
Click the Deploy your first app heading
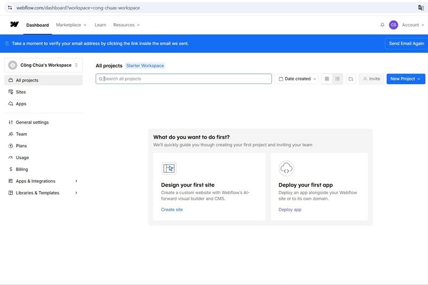tap(305, 185)
